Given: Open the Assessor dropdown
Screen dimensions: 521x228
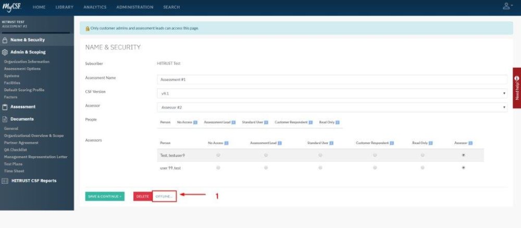Looking at the screenshot, I should point(332,108).
